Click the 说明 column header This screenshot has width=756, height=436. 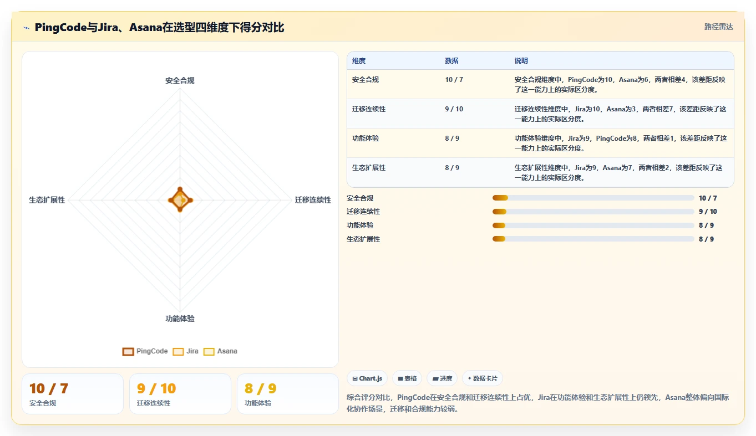[521, 61]
